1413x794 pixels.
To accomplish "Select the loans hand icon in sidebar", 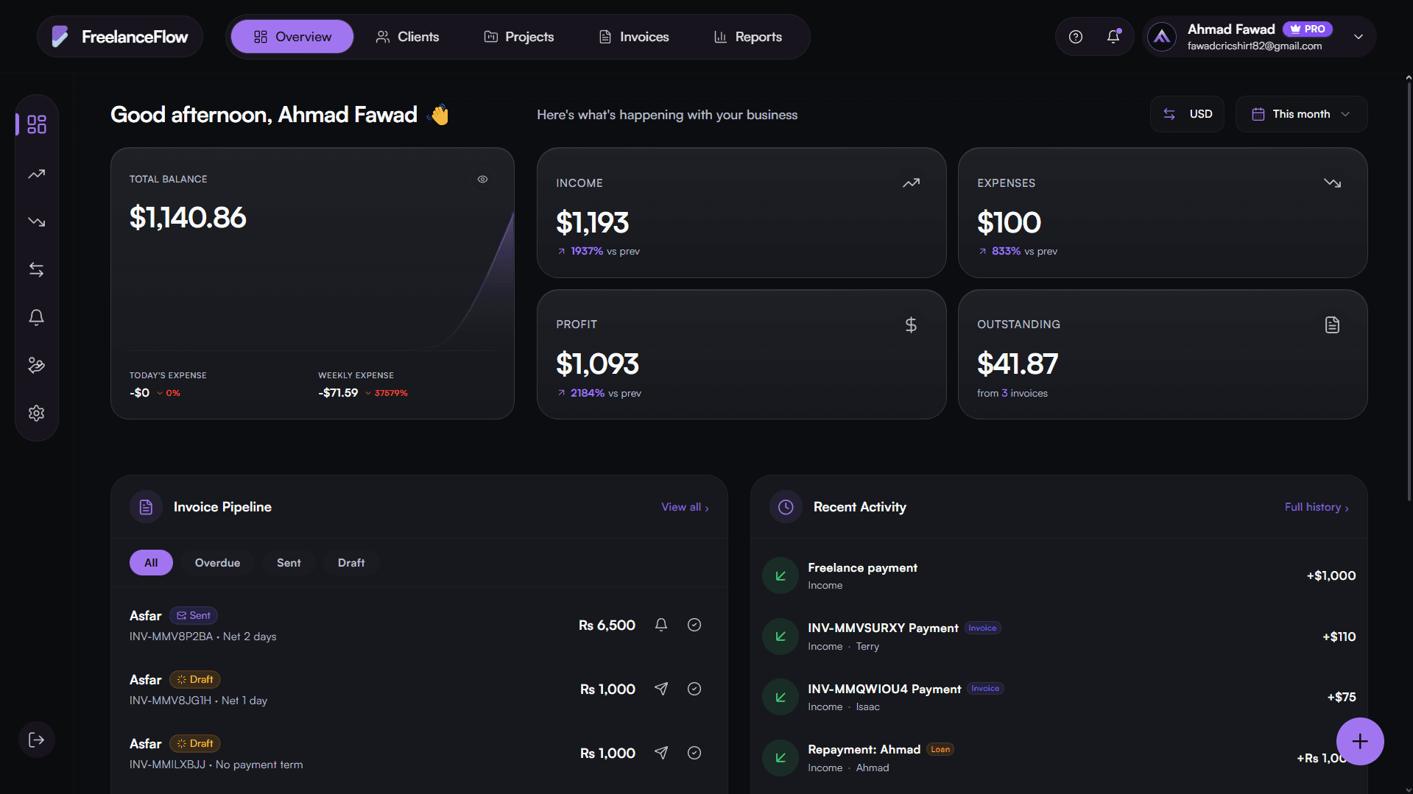I will (x=36, y=365).
